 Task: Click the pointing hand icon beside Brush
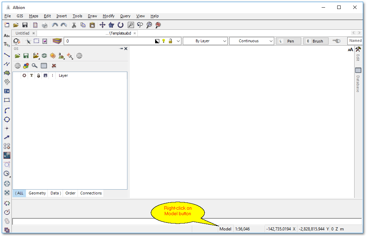click(x=337, y=41)
